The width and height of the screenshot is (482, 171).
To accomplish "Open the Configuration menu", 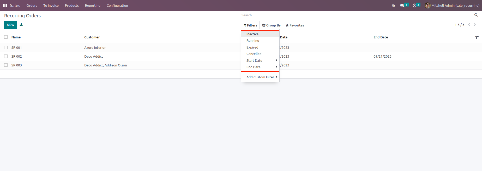I will tap(117, 5).
